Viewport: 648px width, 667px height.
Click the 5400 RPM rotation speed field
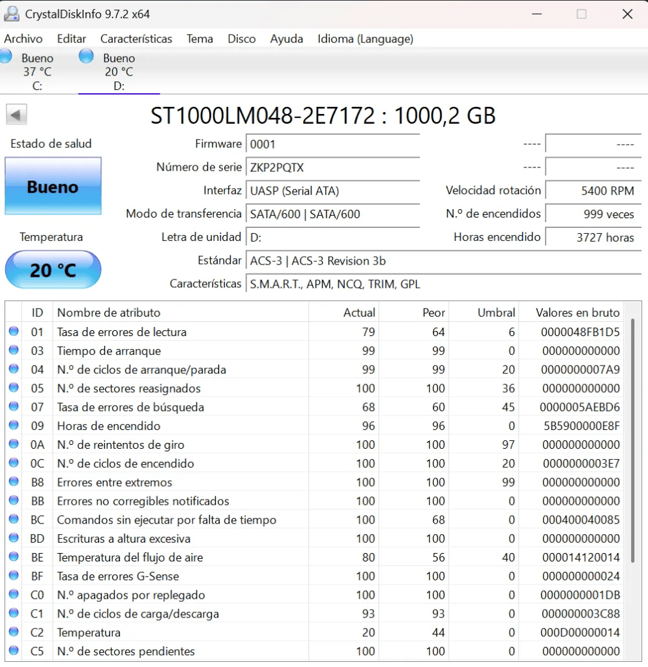pos(593,191)
